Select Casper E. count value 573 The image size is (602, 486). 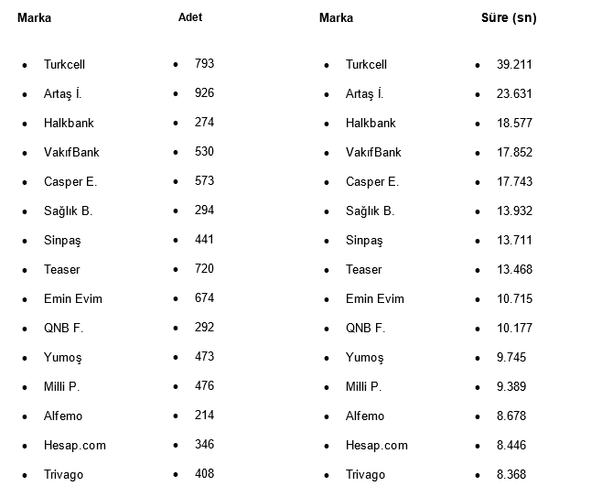point(204,181)
